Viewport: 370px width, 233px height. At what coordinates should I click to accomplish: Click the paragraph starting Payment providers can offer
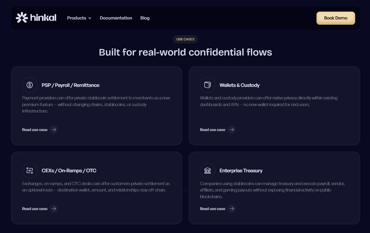point(96,104)
